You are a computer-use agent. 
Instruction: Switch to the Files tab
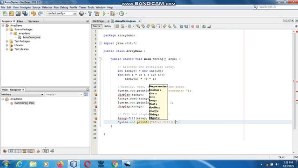click(x=20, y=21)
